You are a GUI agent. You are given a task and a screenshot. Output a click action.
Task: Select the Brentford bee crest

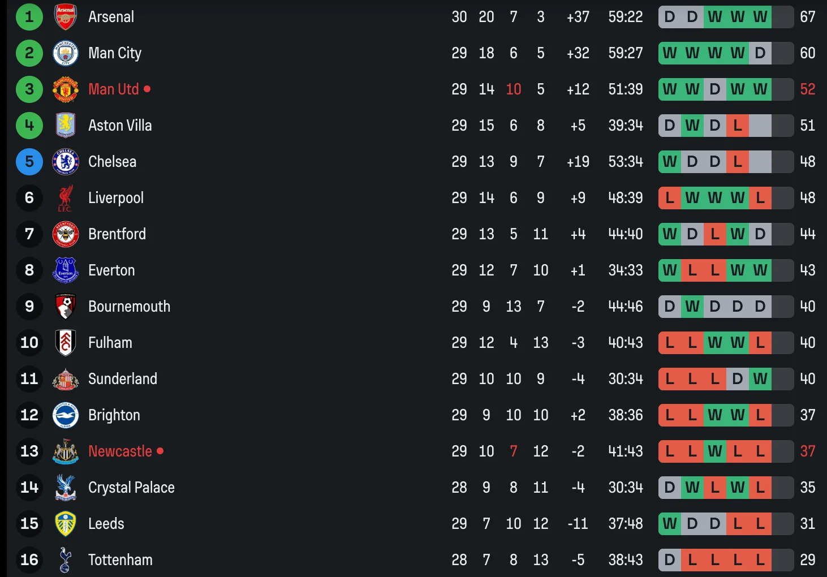tap(66, 234)
